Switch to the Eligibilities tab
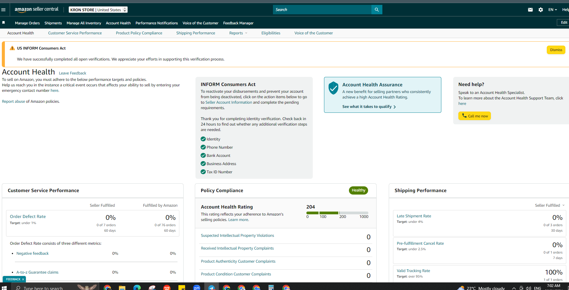Viewport: 569px width, 290px height. click(x=271, y=33)
